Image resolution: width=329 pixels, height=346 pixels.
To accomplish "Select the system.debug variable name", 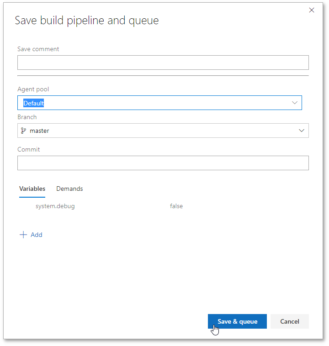I will (x=55, y=206).
